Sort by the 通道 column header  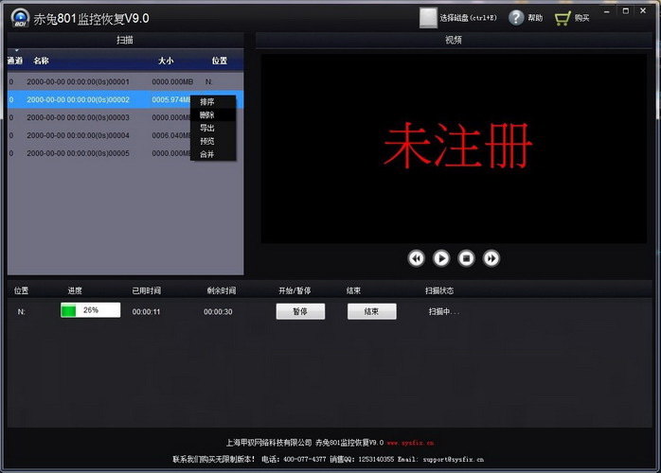pyautogui.click(x=15, y=61)
